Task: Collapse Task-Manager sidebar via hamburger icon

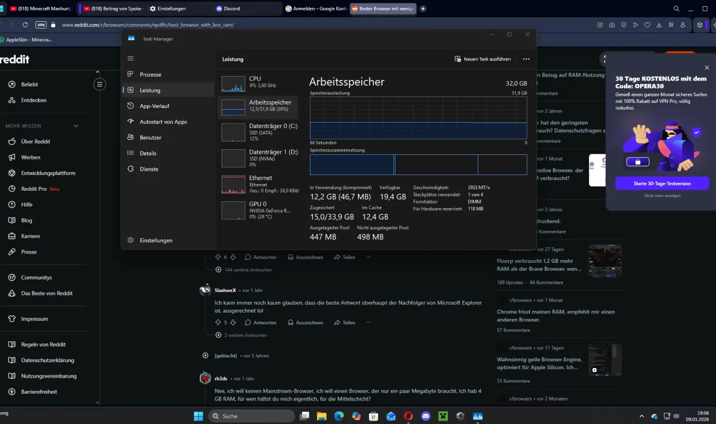Action: click(x=130, y=58)
